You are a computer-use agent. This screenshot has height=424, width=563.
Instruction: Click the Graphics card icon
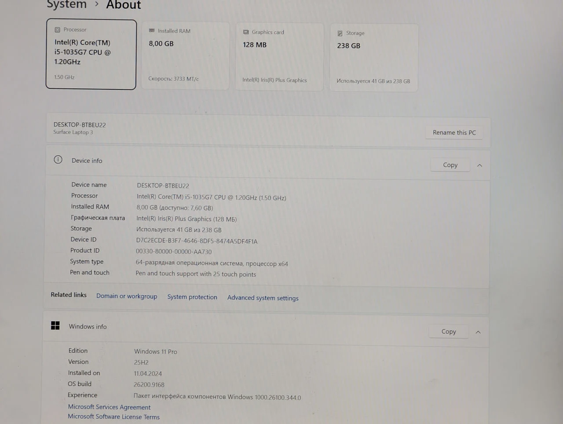point(246,32)
